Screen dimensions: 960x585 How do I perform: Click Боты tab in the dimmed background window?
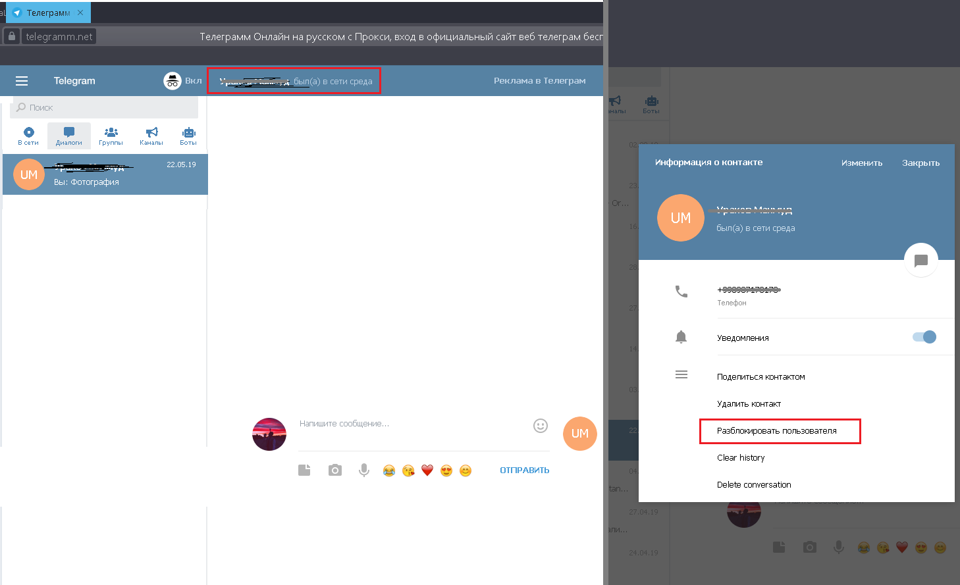pos(651,104)
